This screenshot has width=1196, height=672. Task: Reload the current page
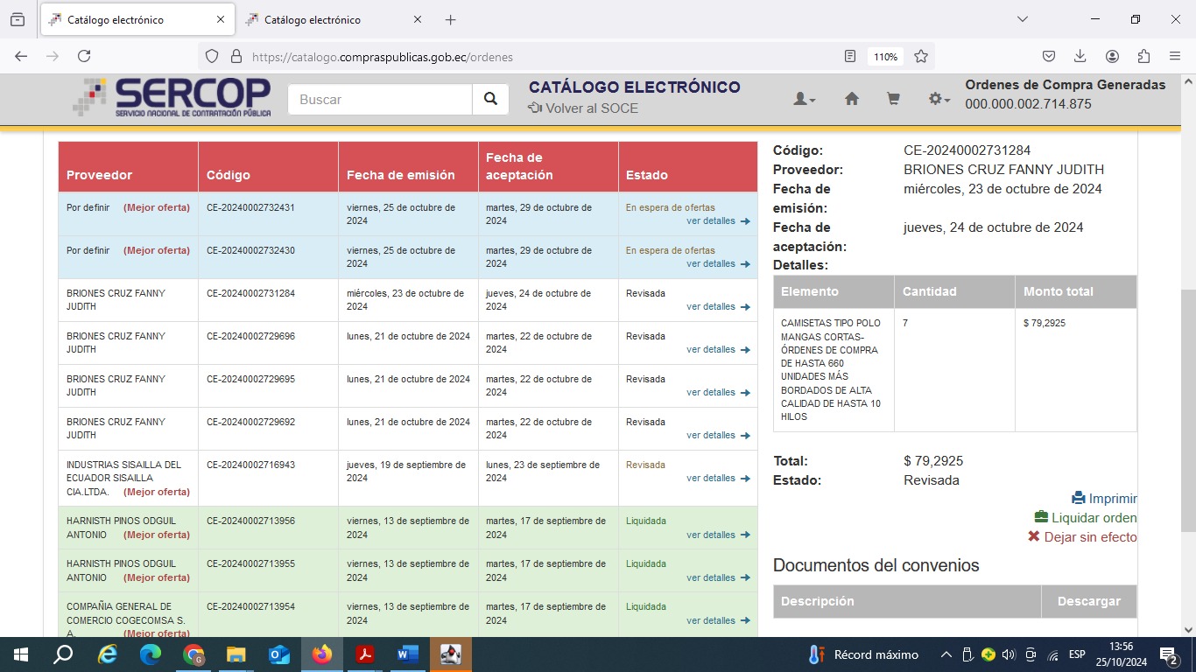click(x=84, y=56)
